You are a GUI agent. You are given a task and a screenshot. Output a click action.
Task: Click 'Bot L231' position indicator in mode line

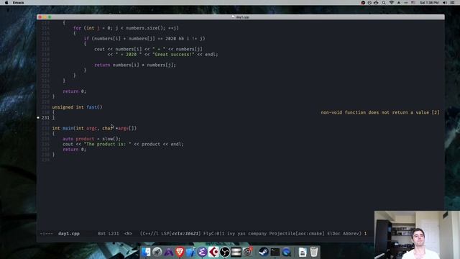(109, 234)
